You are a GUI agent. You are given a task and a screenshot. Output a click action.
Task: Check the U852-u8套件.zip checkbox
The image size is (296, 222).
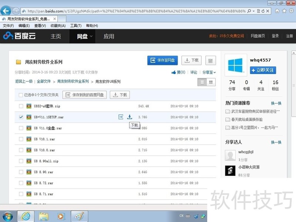(x=21, y=107)
